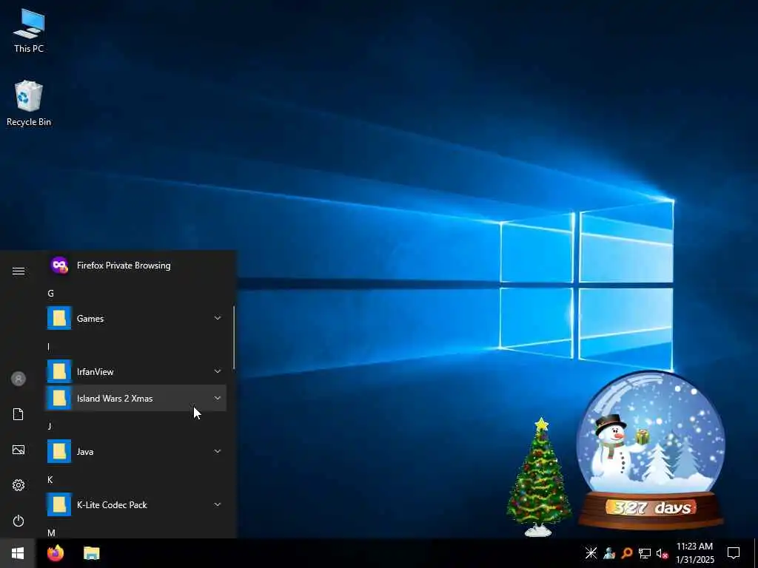758x568 pixels.
Task: Click the Start menu app list scrollbar
Action: (234, 338)
